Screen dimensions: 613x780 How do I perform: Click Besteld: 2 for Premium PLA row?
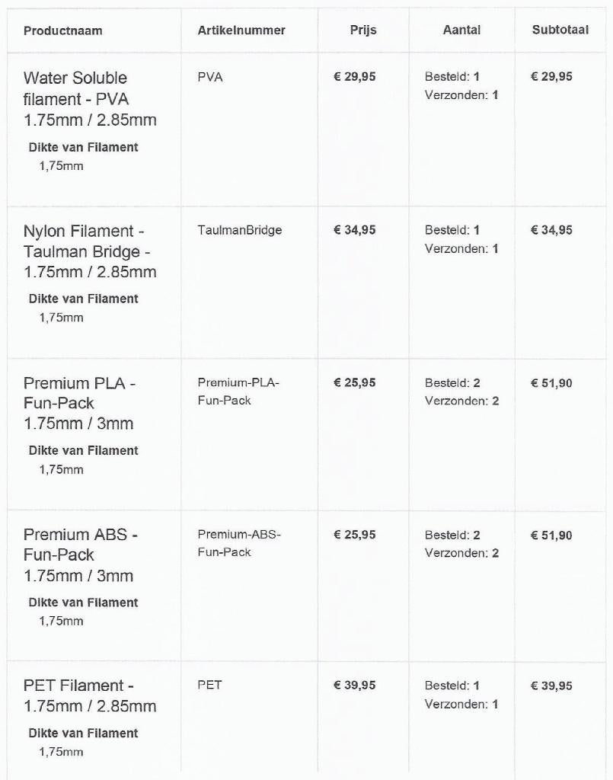(452, 383)
